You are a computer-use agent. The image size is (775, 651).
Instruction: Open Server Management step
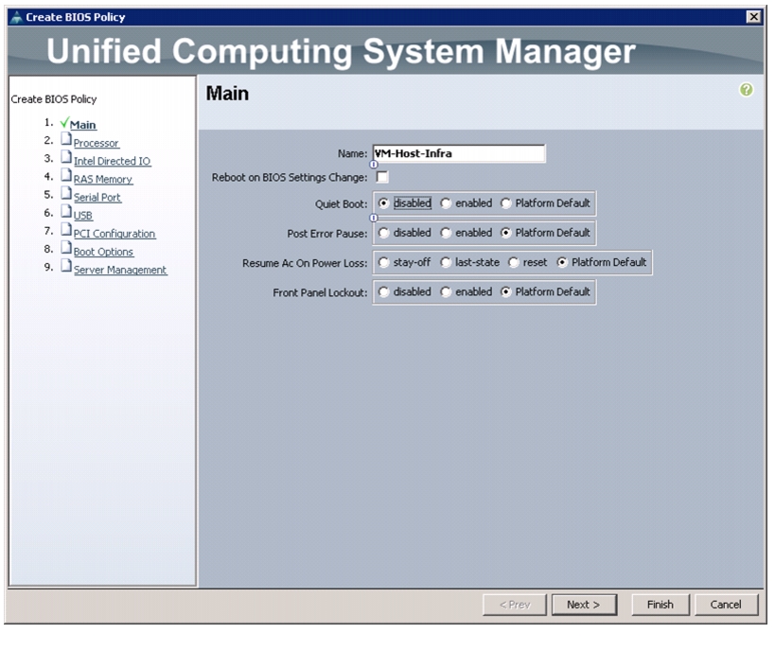tap(120, 270)
